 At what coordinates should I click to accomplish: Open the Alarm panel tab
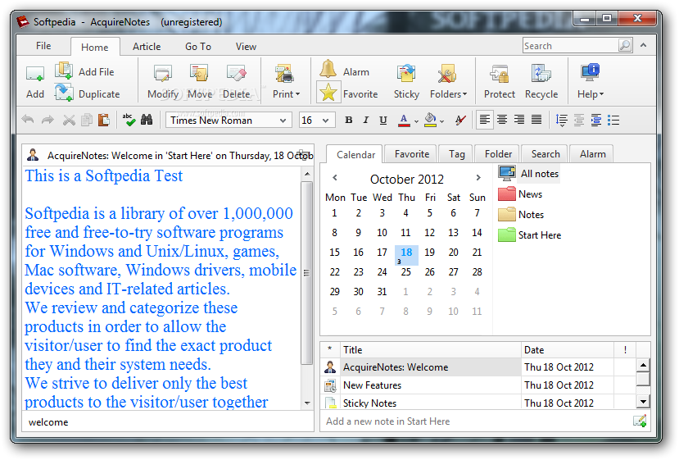[592, 154]
